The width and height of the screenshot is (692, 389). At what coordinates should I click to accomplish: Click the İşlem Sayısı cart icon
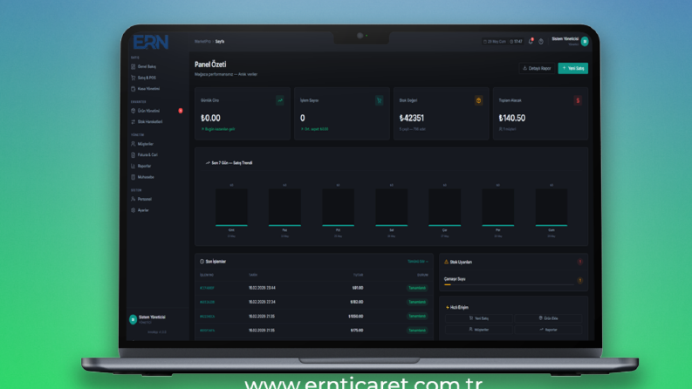[379, 100]
